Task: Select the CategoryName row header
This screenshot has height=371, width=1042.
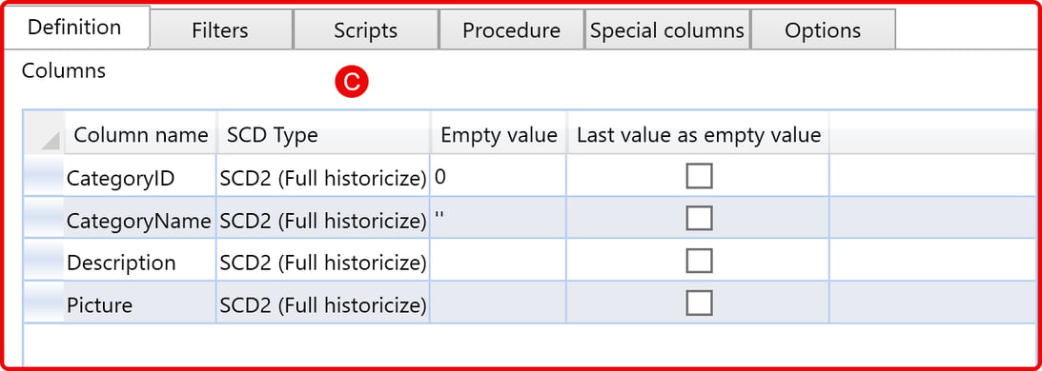Action: 45,218
